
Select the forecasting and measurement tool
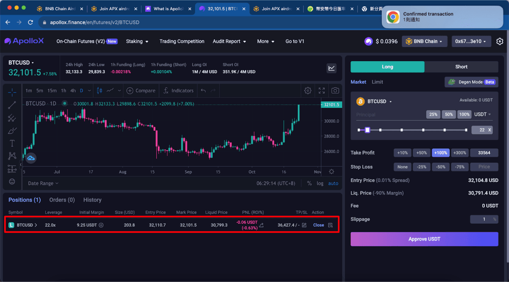pos(12,169)
